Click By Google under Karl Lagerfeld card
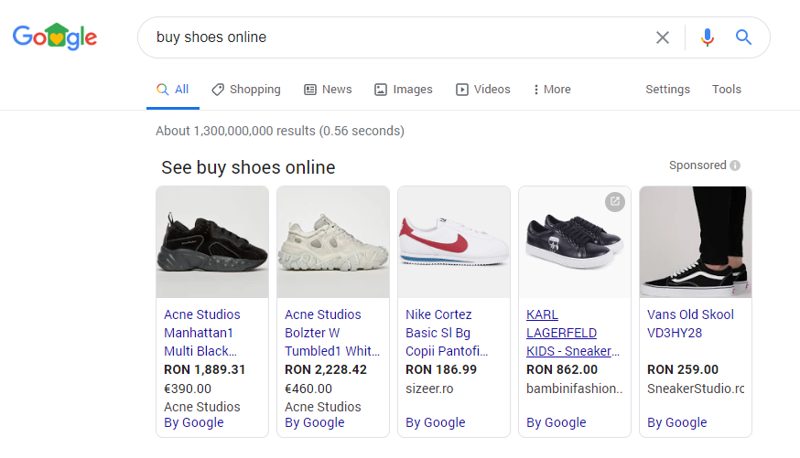This screenshot has width=800, height=458. tap(557, 423)
